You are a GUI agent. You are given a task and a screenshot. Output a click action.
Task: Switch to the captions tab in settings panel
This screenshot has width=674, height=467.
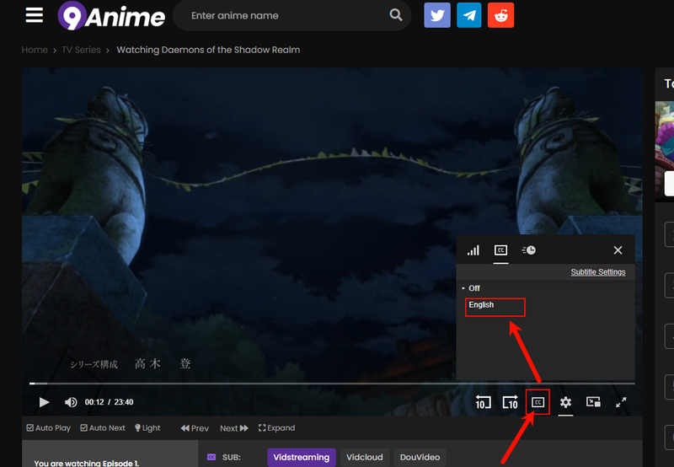pyautogui.click(x=500, y=250)
